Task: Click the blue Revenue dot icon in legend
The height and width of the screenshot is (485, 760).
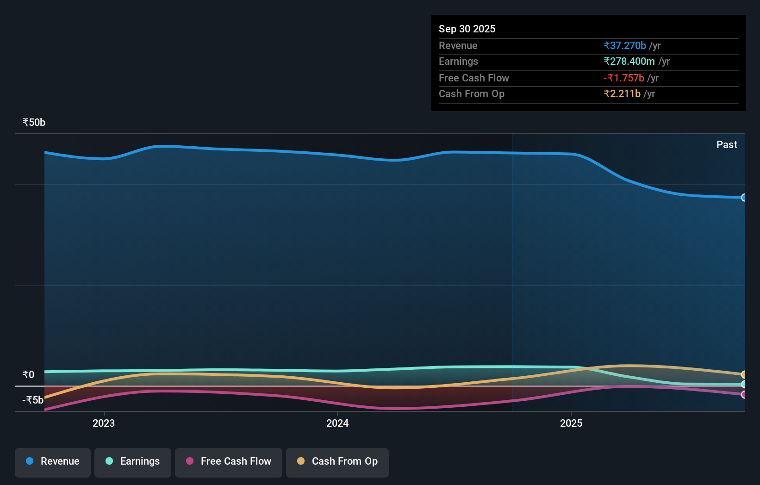Action: 30,461
